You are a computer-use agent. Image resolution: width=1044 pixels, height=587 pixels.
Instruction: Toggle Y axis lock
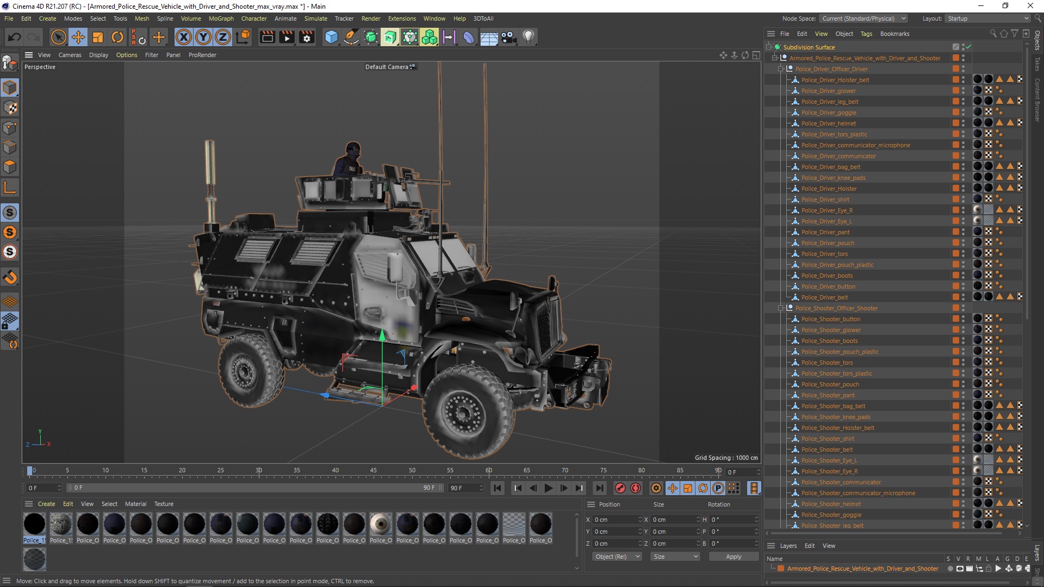tap(203, 37)
